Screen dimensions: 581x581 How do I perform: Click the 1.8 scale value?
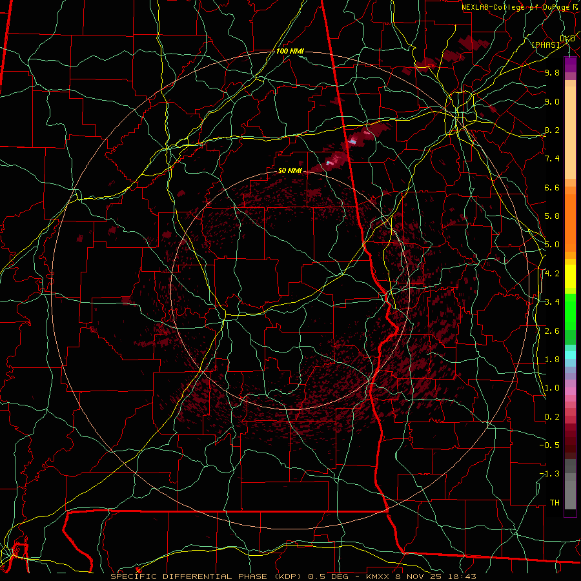click(x=552, y=360)
